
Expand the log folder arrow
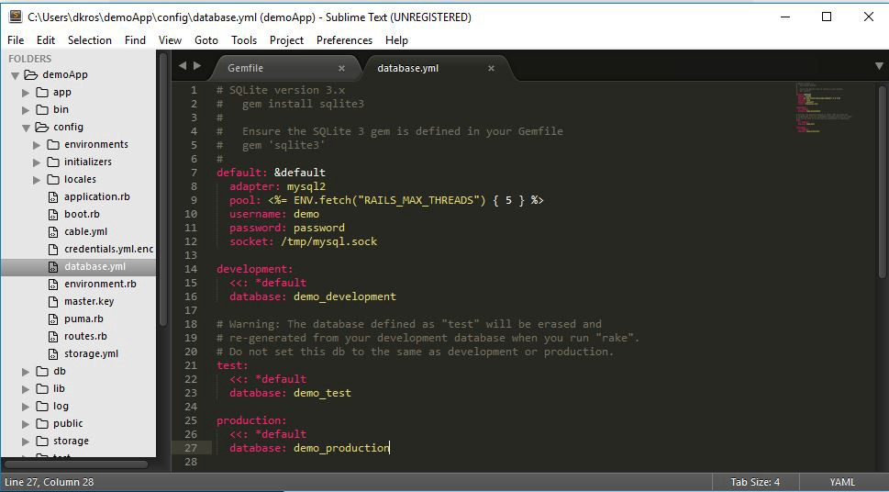[26, 407]
